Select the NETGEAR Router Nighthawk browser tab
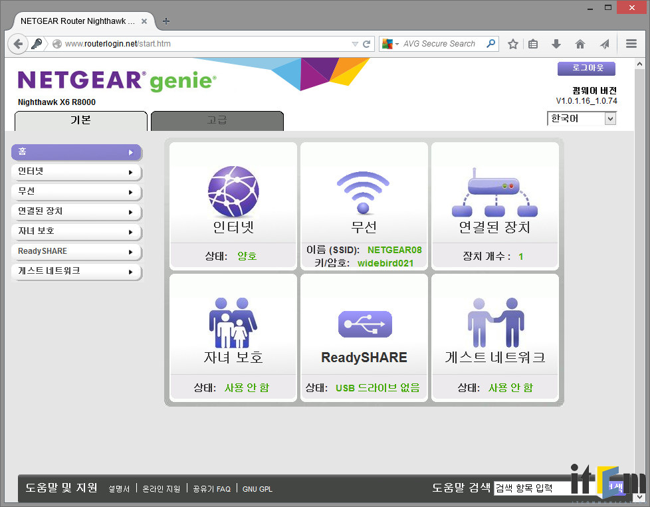650x507 pixels. (x=84, y=21)
